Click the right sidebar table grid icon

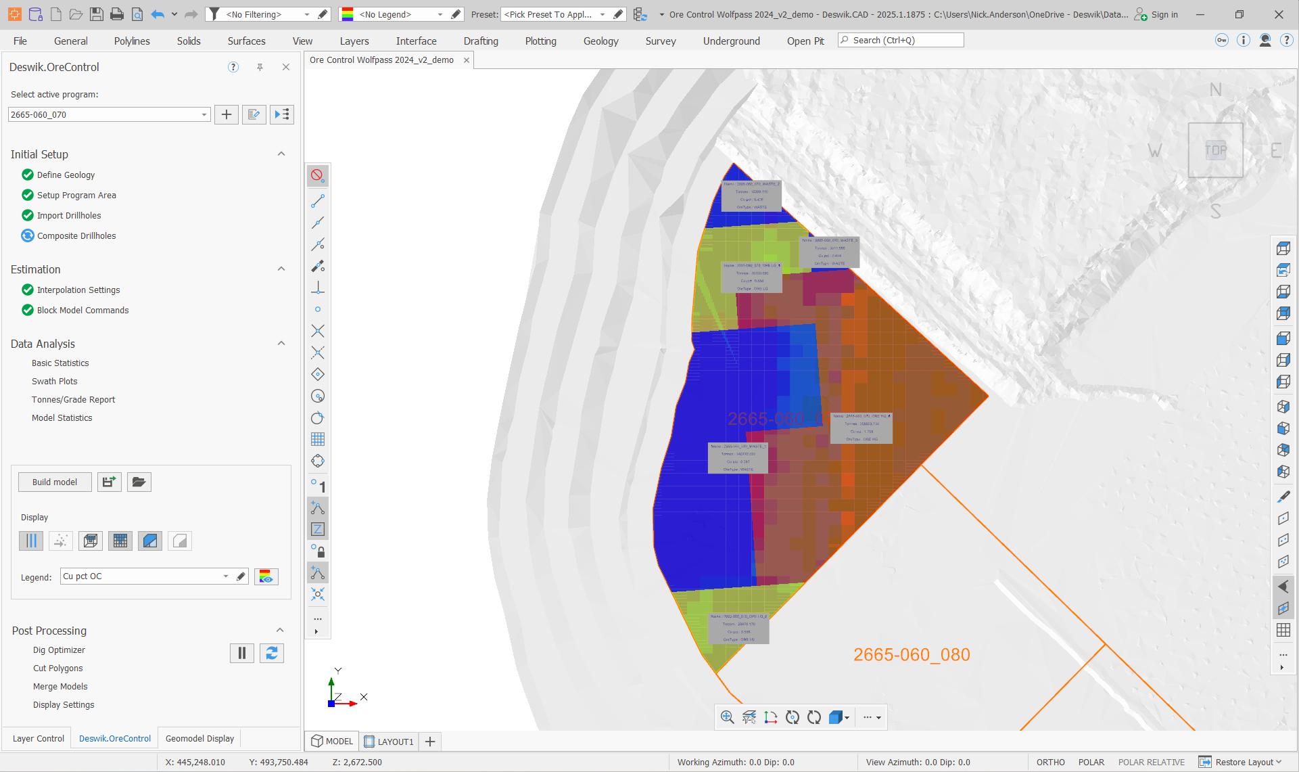click(1283, 630)
